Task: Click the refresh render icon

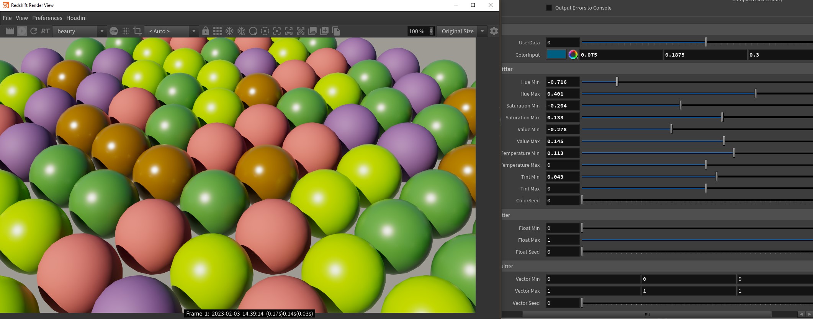Action: click(x=34, y=31)
